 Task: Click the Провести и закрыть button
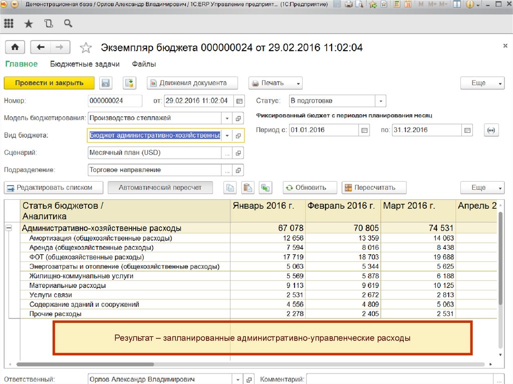[x=49, y=83]
